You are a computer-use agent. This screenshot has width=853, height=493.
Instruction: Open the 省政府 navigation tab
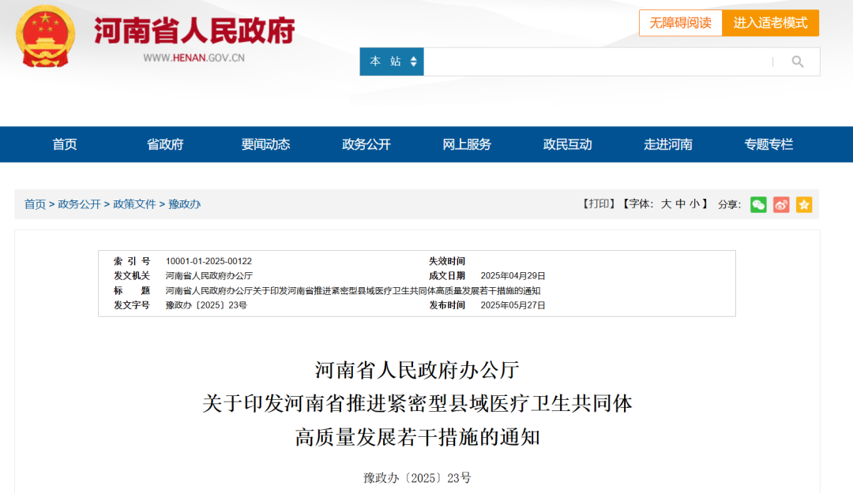click(165, 144)
